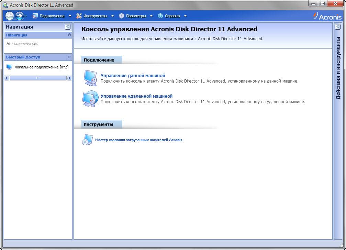
Task: Click the Локальное подключение monitor icon
Action: point(9,67)
